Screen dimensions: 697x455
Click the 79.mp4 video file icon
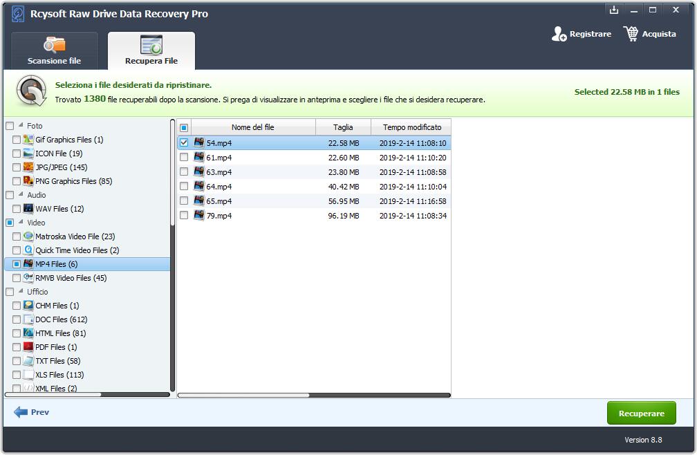click(x=199, y=216)
